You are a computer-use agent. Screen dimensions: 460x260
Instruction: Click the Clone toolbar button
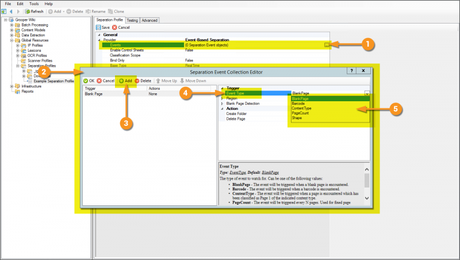(116, 12)
